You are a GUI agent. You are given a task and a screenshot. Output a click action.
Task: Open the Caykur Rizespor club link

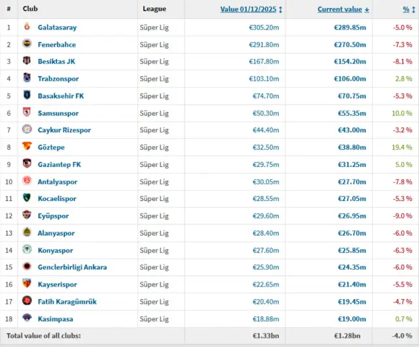coord(64,130)
